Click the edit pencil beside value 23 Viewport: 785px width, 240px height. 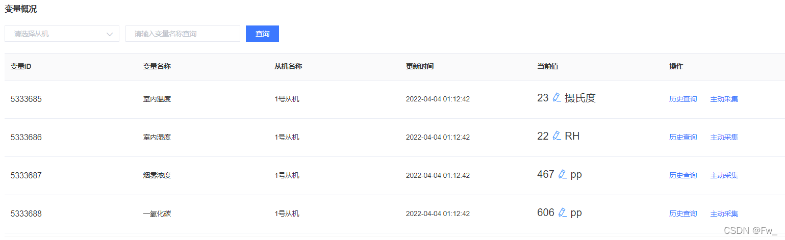(556, 97)
